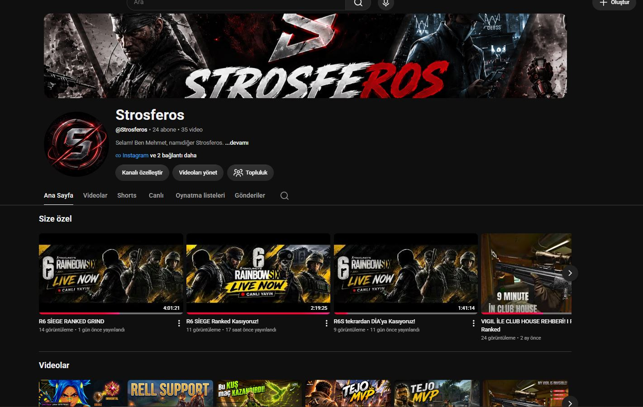Open the 'Bu KUŞ maç KAZANDIRDI' thumbnail
The width and height of the screenshot is (643, 407).
point(259,393)
